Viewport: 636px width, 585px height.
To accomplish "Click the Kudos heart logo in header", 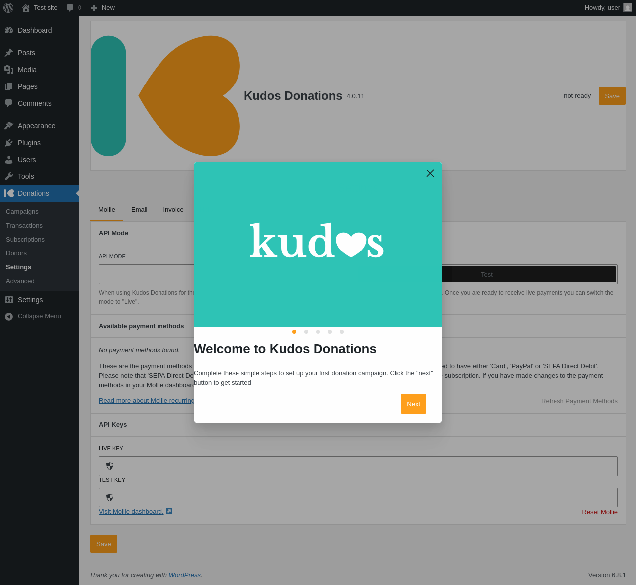I will pyautogui.click(x=165, y=96).
